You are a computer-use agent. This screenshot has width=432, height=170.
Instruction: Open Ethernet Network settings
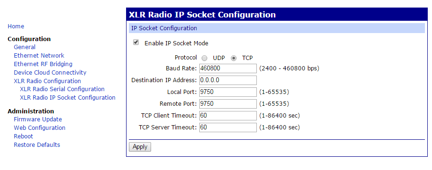[x=39, y=55]
